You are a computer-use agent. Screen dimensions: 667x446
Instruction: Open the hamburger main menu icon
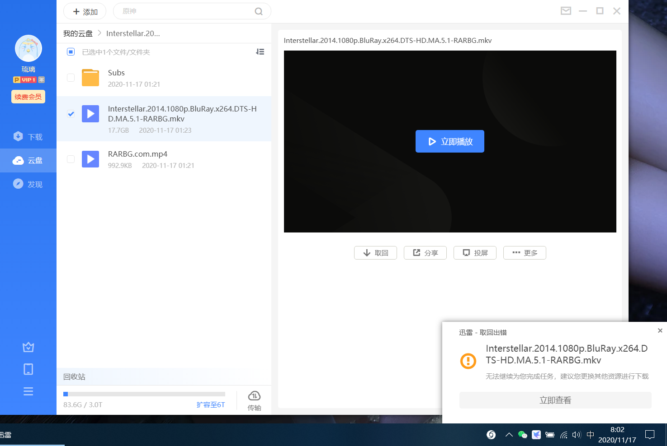point(28,391)
